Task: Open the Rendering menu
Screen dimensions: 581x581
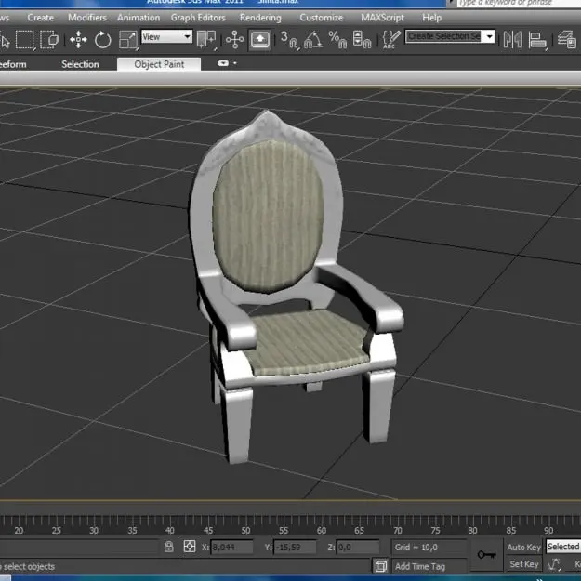Action: pos(260,18)
